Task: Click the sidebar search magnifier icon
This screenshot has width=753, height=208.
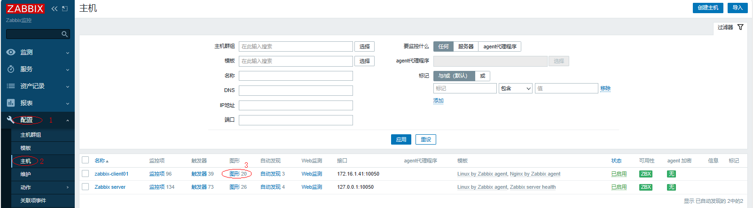Action: pos(65,34)
